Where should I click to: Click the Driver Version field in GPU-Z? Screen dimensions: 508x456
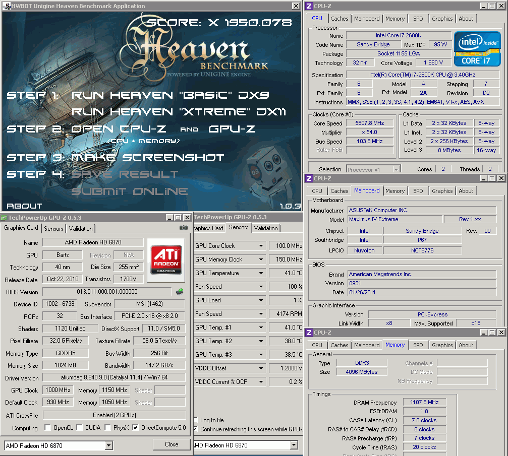(114, 377)
